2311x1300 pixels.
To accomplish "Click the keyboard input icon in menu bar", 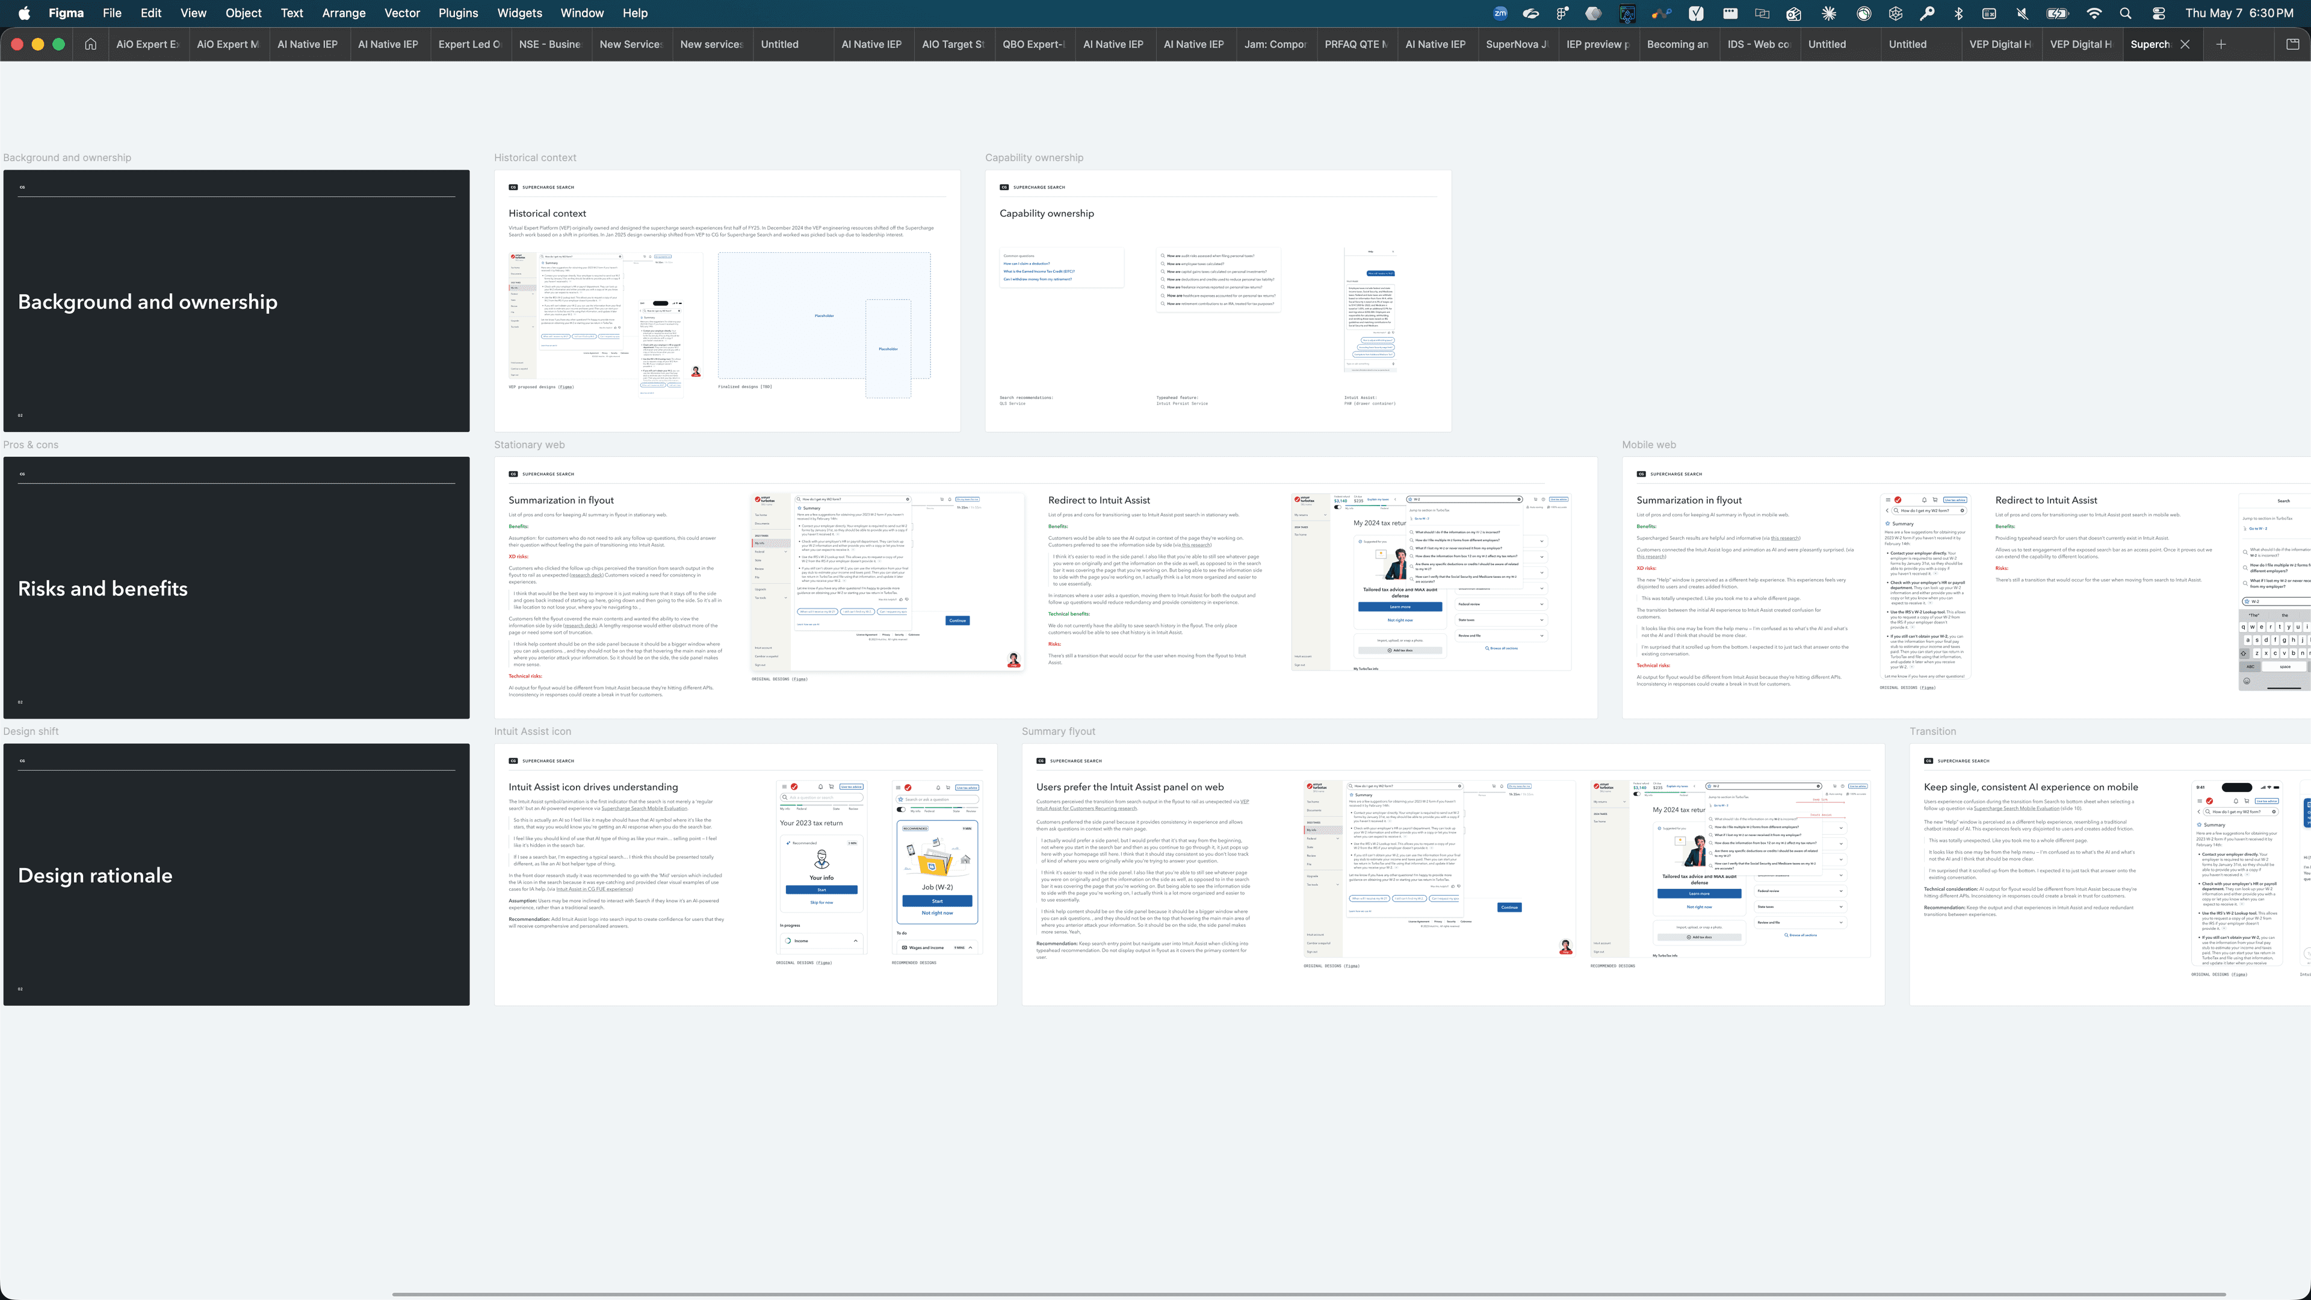I will 1989,13.
